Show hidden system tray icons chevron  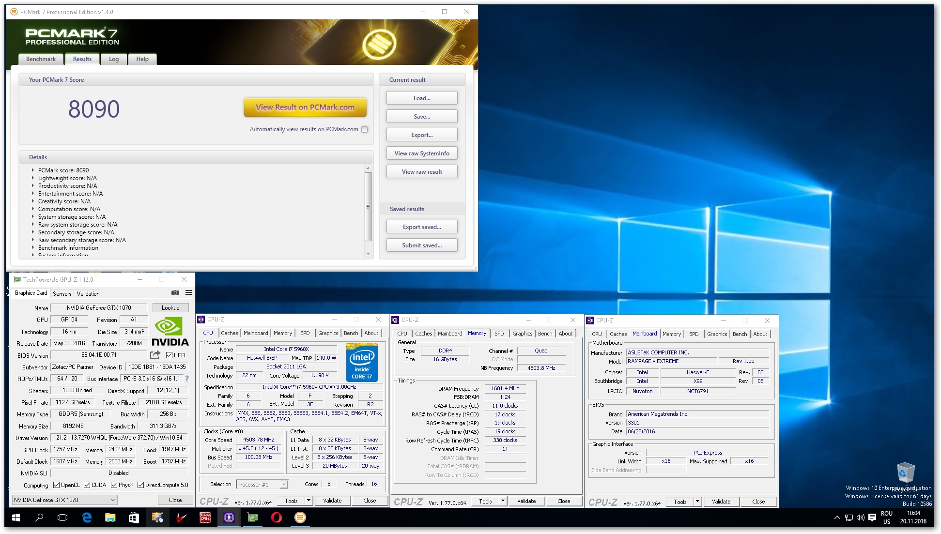pyautogui.click(x=837, y=518)
